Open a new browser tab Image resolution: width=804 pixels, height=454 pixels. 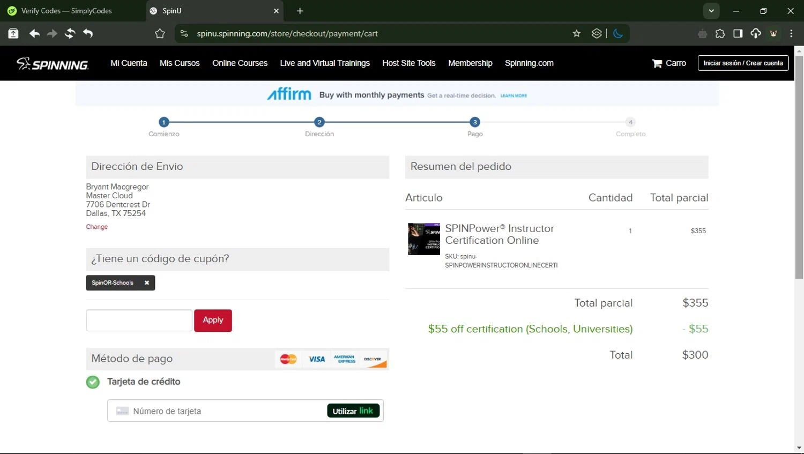pos(300,11)
